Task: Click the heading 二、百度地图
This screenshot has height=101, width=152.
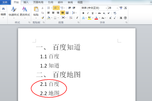Action: (59, 75)
